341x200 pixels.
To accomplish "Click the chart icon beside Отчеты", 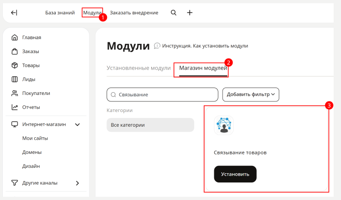I will (15, 107).
